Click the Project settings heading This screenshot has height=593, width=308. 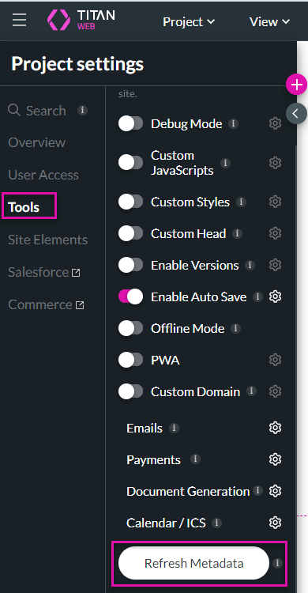(x=77, y=64)
